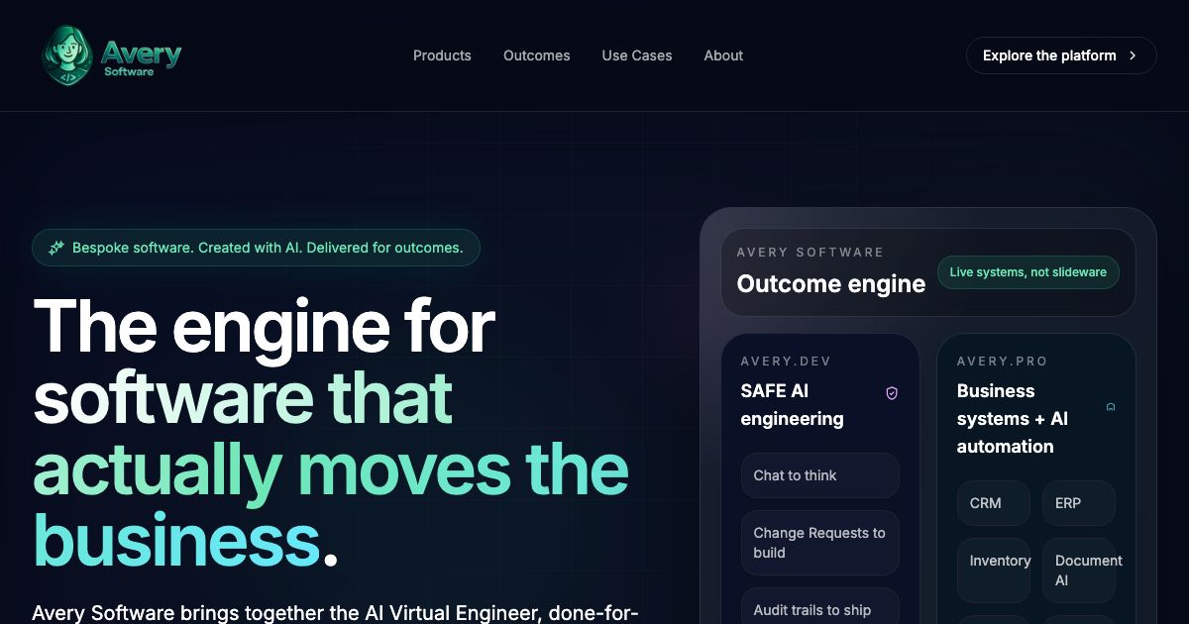Screen dimensions: 1189x624
Task: Click the Live systems, not slideware badge
Action: [1027, 272]
